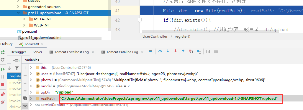Viewport: 303px width, 110px height.
Task: Expand the 'user' variable node
Action: tap(31, 74)
